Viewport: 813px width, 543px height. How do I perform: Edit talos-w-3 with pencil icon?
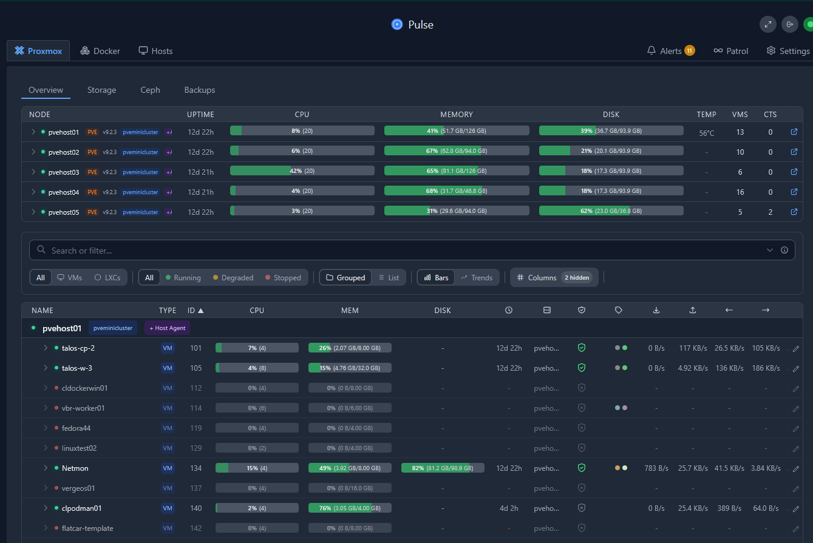pyautogui.click(x=796, y=369)
